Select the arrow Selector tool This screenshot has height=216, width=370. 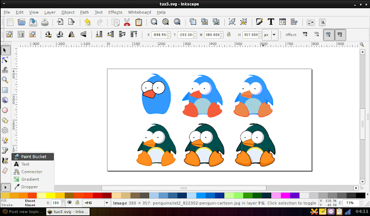point(5,50)
